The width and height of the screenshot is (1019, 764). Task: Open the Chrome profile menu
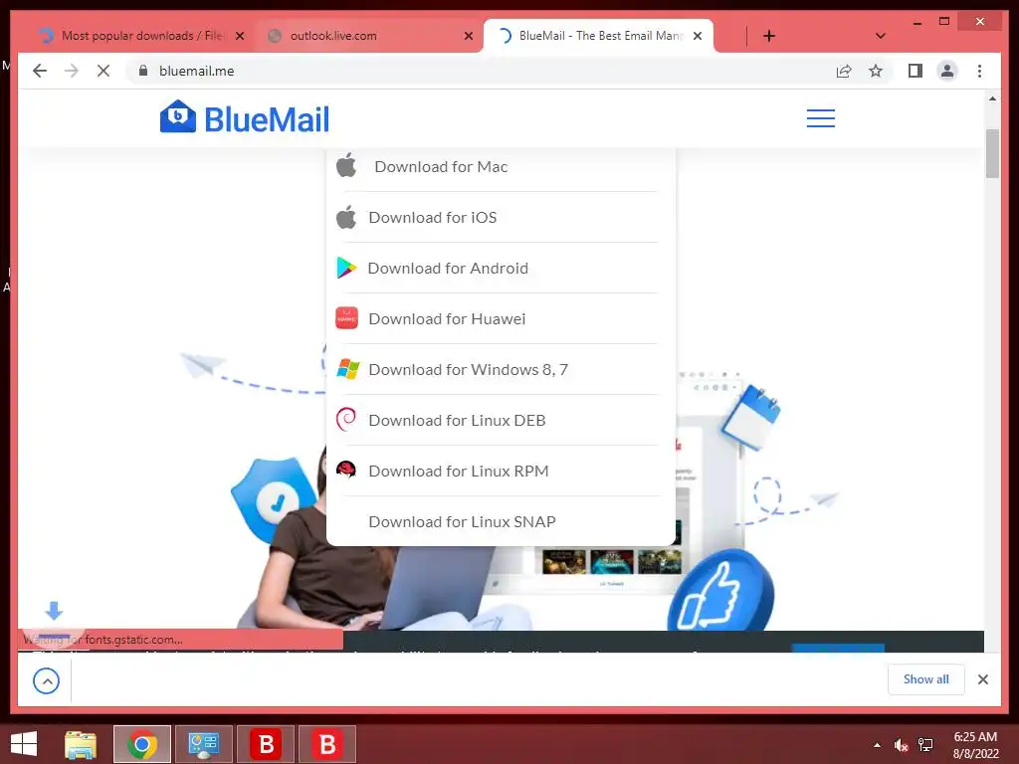947,71
